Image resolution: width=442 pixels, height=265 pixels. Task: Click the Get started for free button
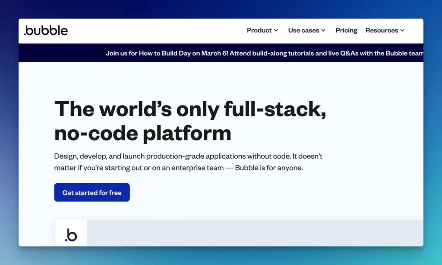coord(92,192)
